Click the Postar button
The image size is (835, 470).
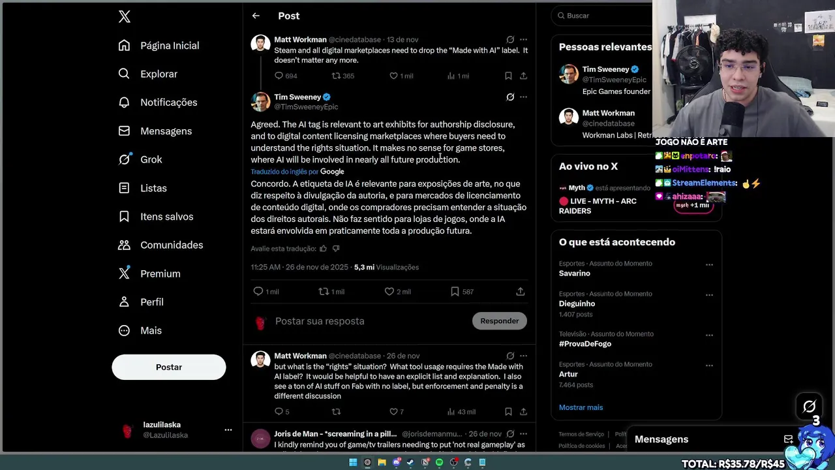[169, 367]
